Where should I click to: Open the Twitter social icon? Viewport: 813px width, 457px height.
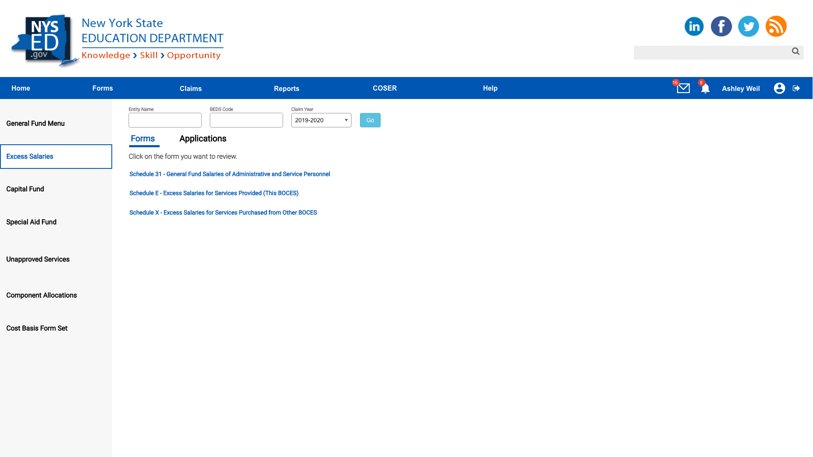click(x=748, y=27)
